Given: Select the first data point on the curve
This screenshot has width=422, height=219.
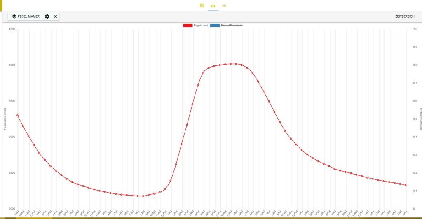Looking at the screenshot, I should pyautogui.click(x=17, y=115).
